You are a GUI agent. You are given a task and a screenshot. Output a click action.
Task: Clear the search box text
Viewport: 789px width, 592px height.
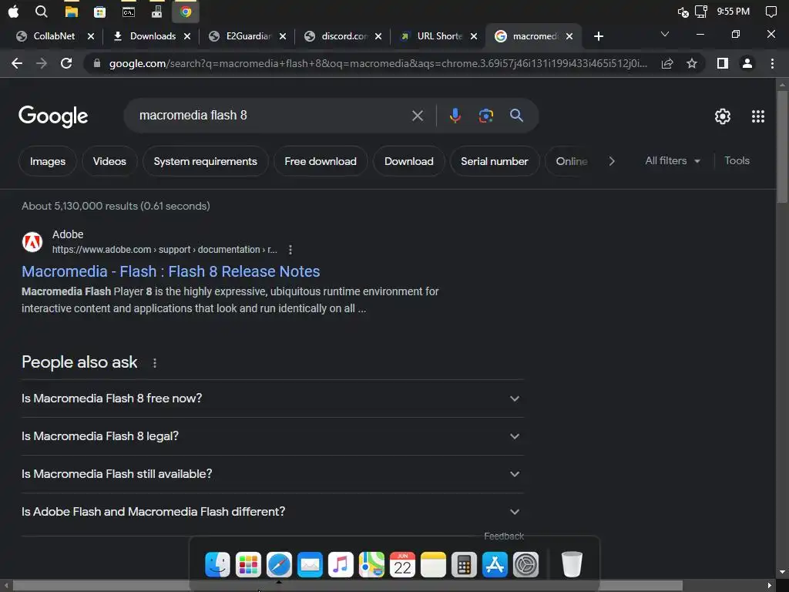point(418,116)
